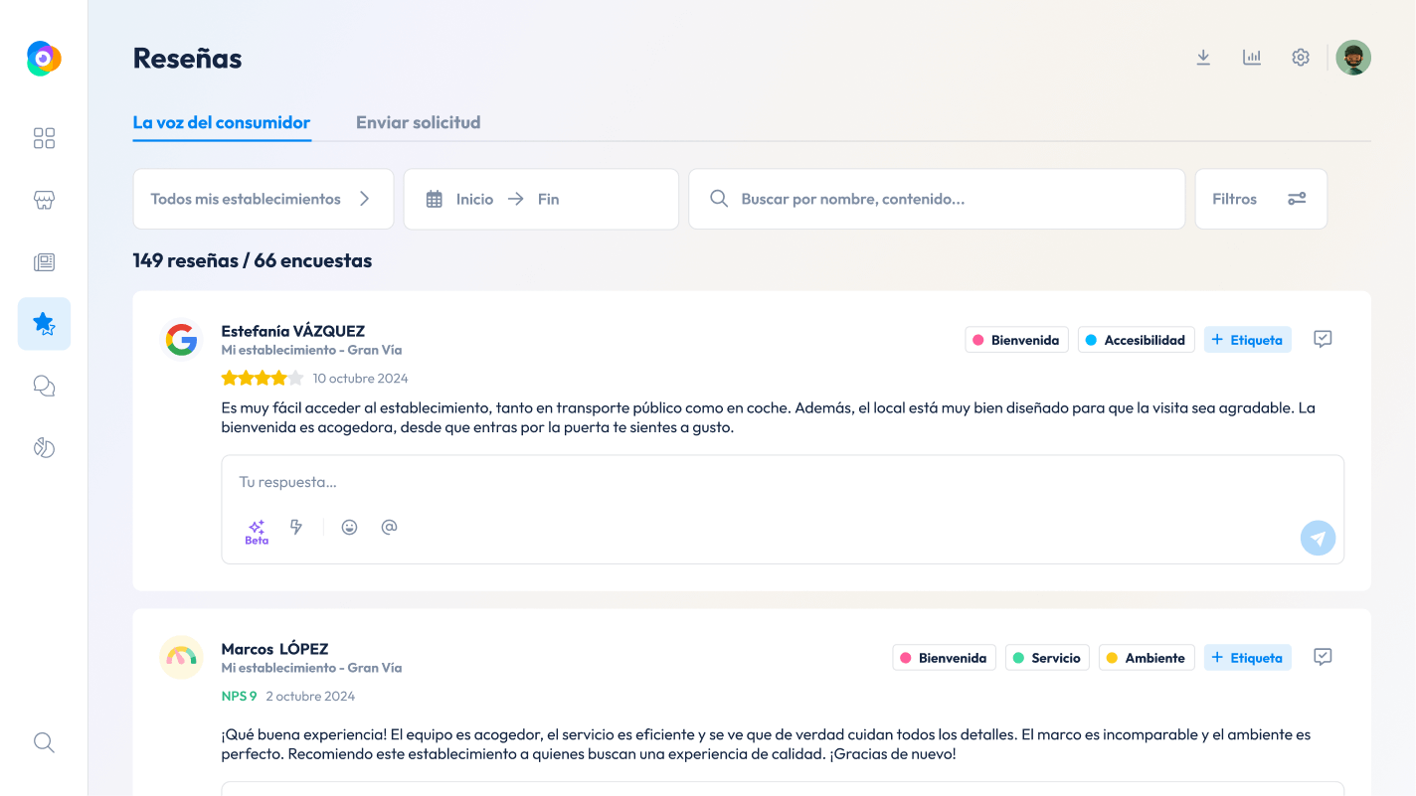Screen dimensions: 1416x796
Task: Add Etiqueta to Estefanía Vázquez review
Action: coord(1248,340)
